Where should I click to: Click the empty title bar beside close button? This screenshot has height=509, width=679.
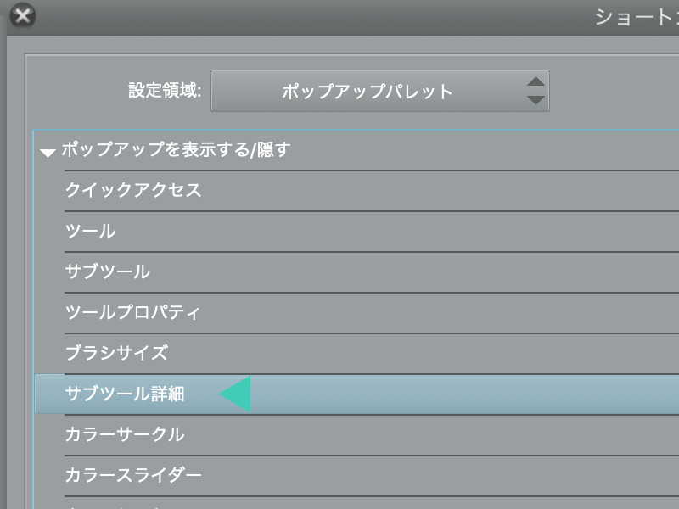click(x=297, y=15)
